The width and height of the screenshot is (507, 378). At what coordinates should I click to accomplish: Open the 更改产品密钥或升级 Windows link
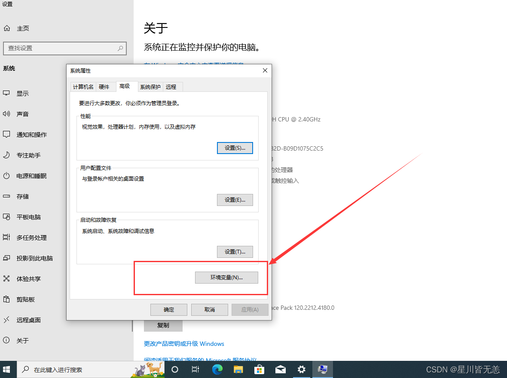tap(184, 343)
